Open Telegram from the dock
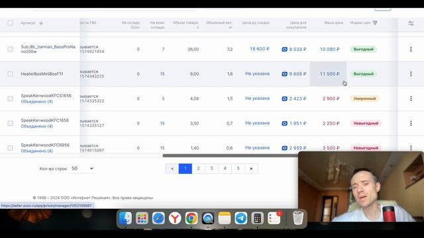 241,218
